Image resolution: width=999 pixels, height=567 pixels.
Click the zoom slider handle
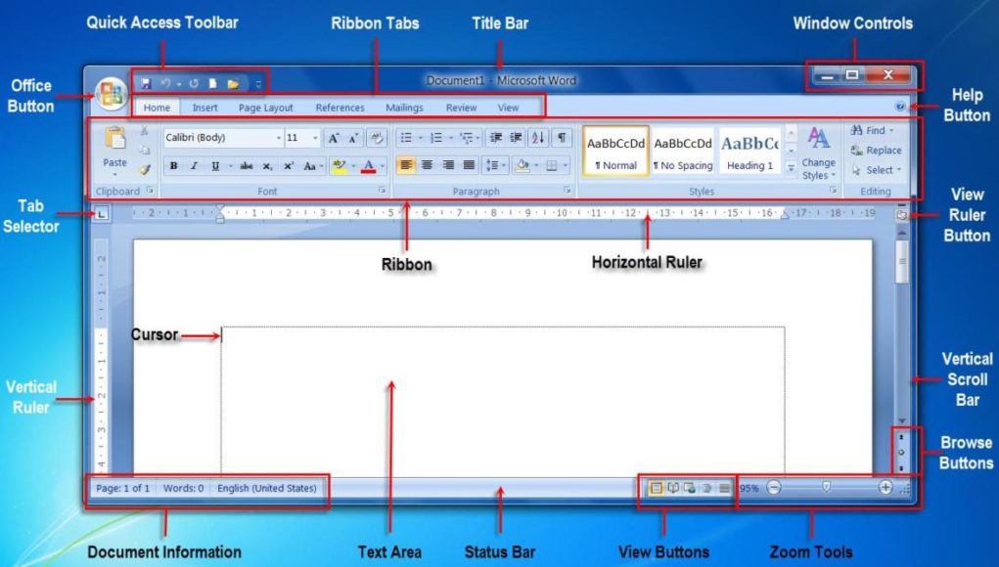(x=827, y=487)
